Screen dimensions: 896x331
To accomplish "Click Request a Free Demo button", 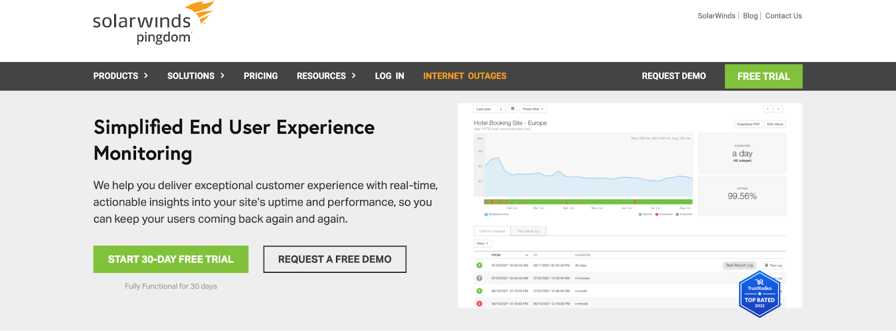I will 335,259.
